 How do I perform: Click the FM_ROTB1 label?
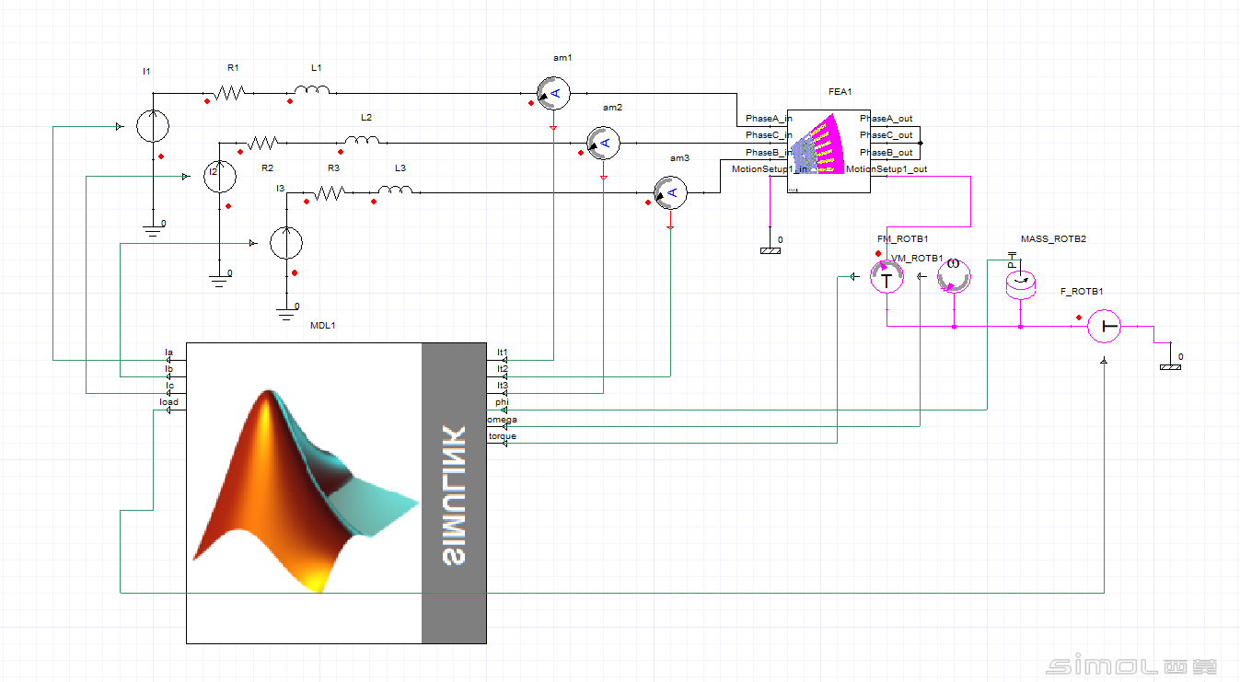pyautogui.click(x=901, y=239)
